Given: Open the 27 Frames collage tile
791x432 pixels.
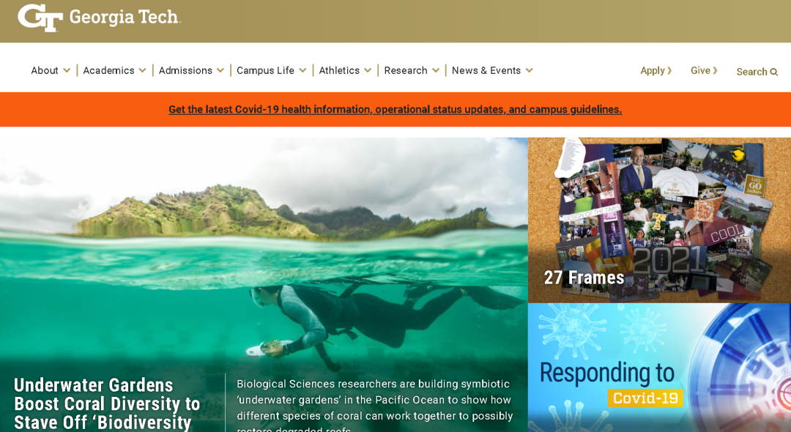Looking at the screenshot, I should [659, 220].
